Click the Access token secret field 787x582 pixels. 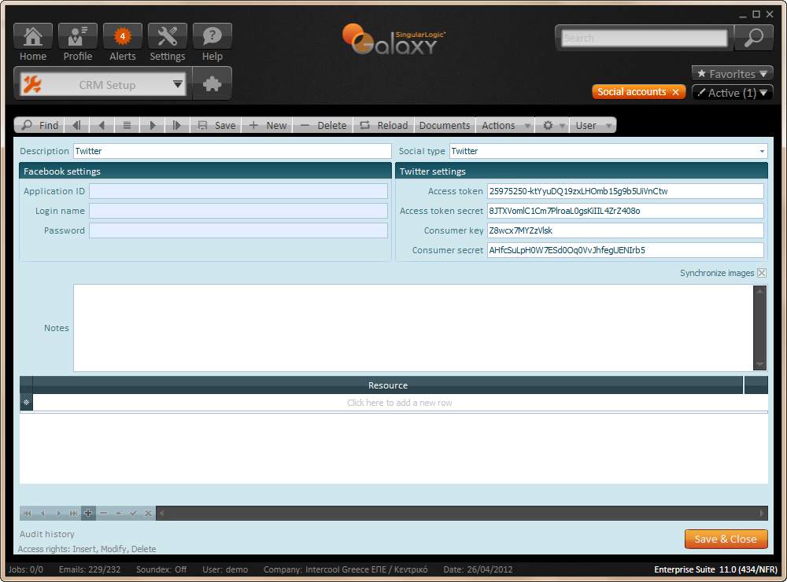pyautogui.click(x=626, y=211)
